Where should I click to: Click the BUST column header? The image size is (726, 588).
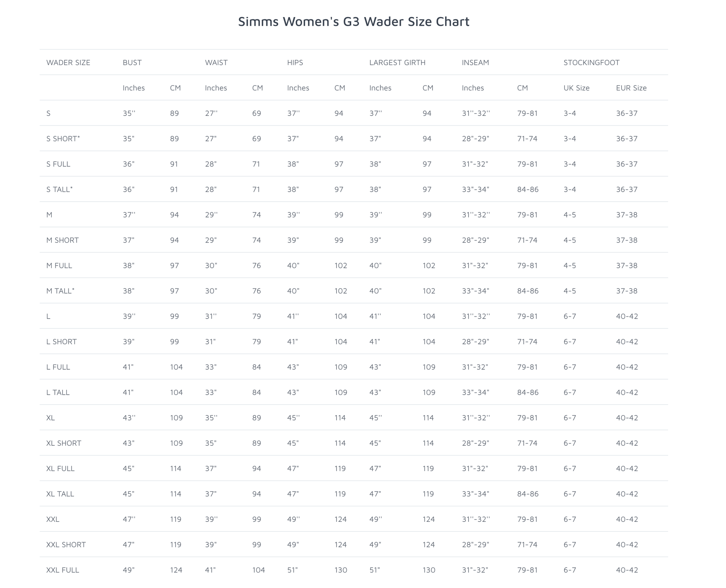(132, 62)
